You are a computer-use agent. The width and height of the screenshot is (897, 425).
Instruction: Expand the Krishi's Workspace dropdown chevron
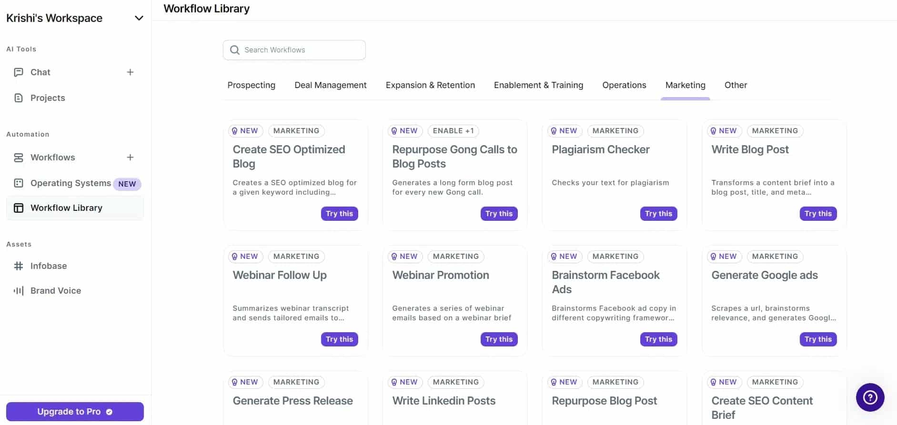coord(139,18)
